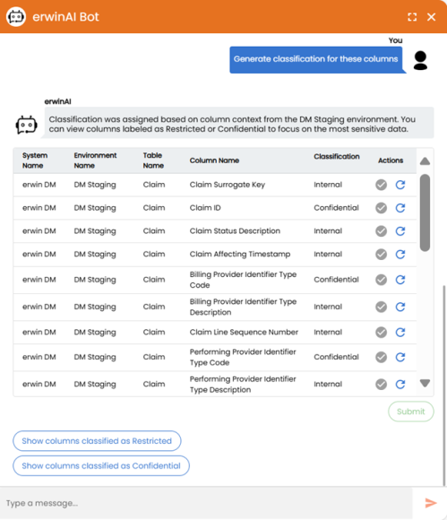Toggle approval for Claim Affecting Timestamp row
447x520 pixels.
coord(381,255)
